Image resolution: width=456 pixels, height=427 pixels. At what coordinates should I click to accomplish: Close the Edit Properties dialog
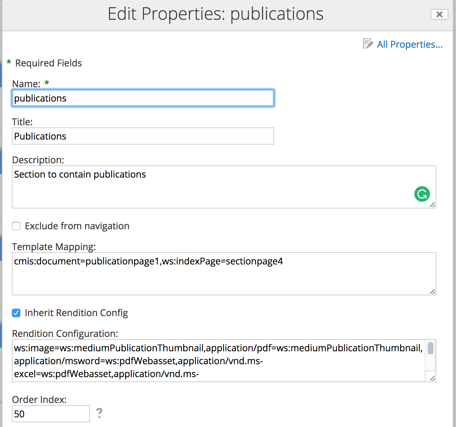pyautogui.click(x=439, y=14)
